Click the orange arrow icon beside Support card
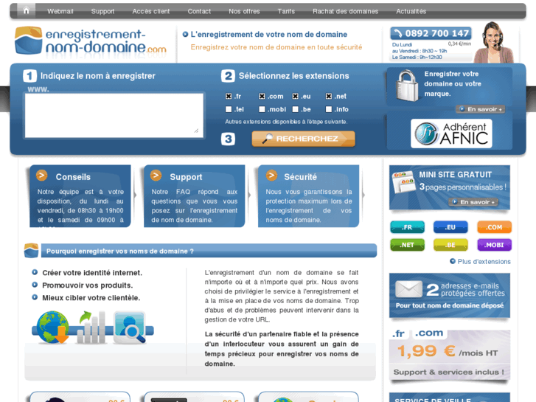 [x=156, y=176]
